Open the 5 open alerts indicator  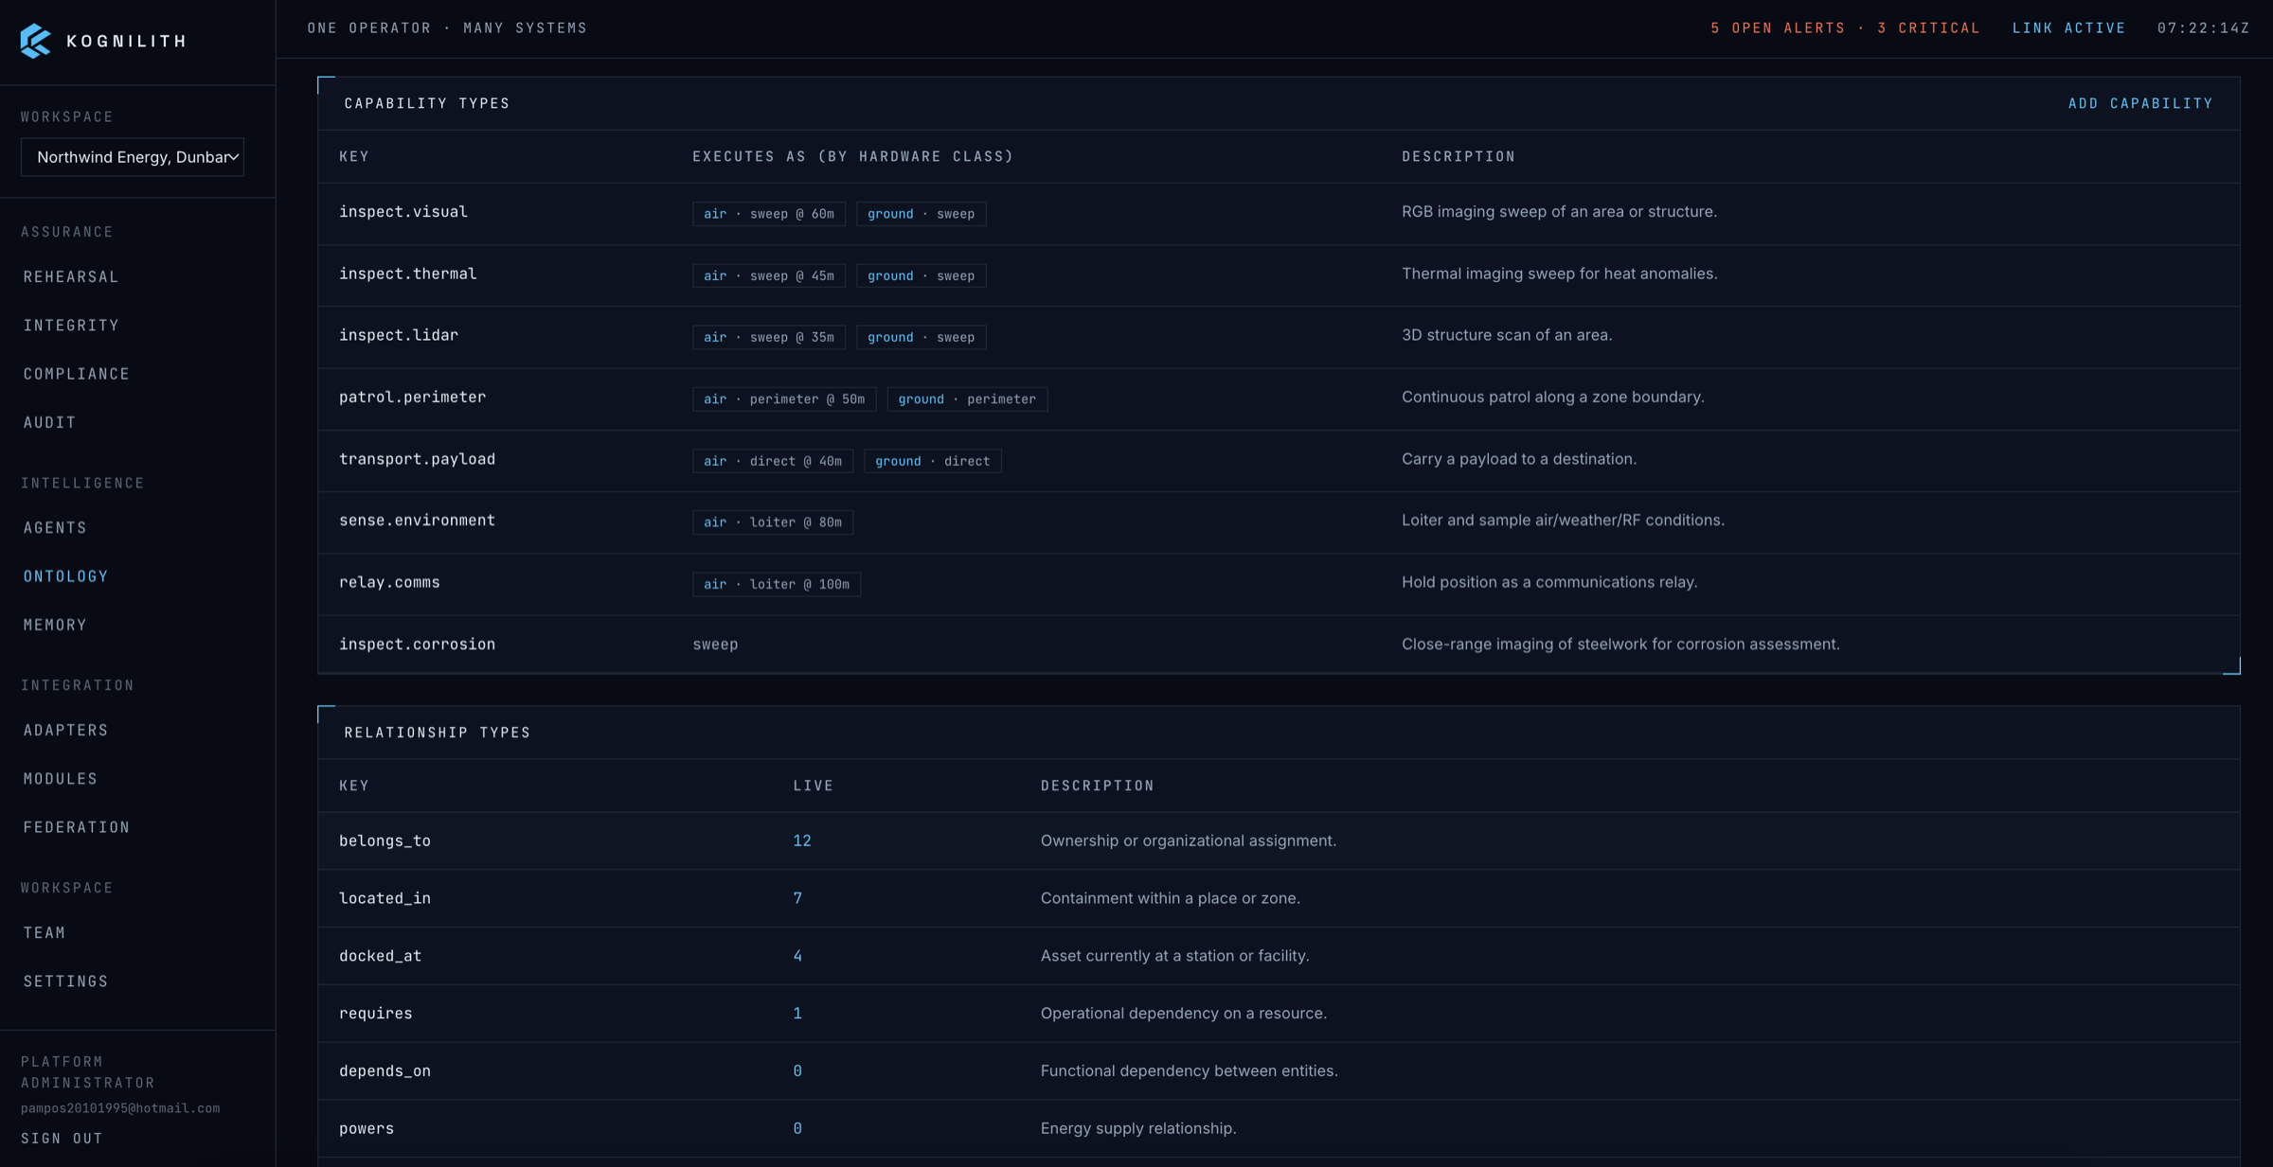pyautogui.click(x=1845, y=28)
